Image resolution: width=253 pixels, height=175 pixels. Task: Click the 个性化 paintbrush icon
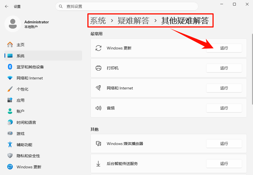tap(10, 89)
